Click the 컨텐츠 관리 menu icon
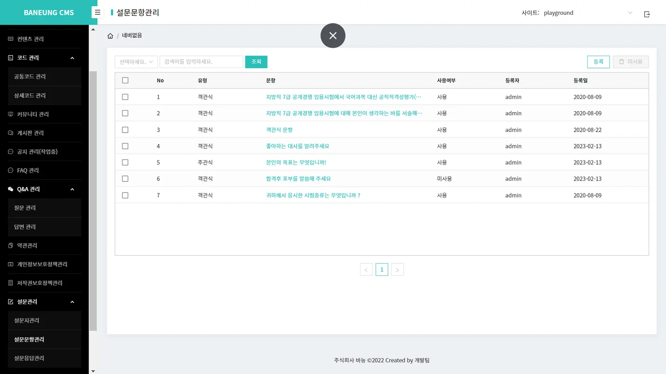Image resolution: width=666 pixels, height=374 pixels. [x=11, y=39]
